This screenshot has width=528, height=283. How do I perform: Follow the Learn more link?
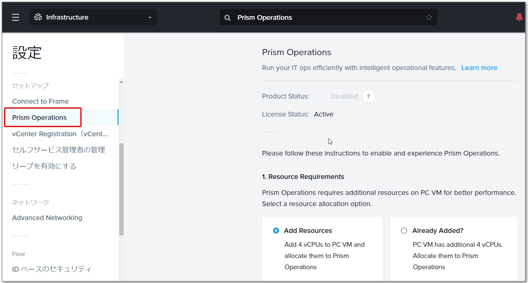pyautogui.click(x=479, y=68)
